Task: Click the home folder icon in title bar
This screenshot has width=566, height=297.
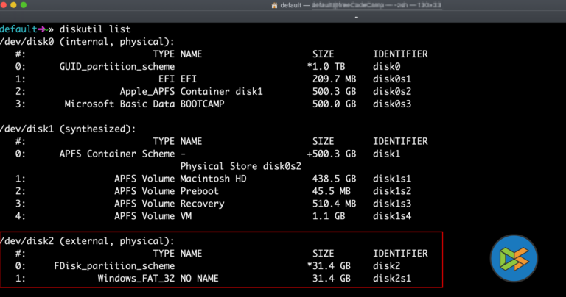Action: tap(275, 5)
